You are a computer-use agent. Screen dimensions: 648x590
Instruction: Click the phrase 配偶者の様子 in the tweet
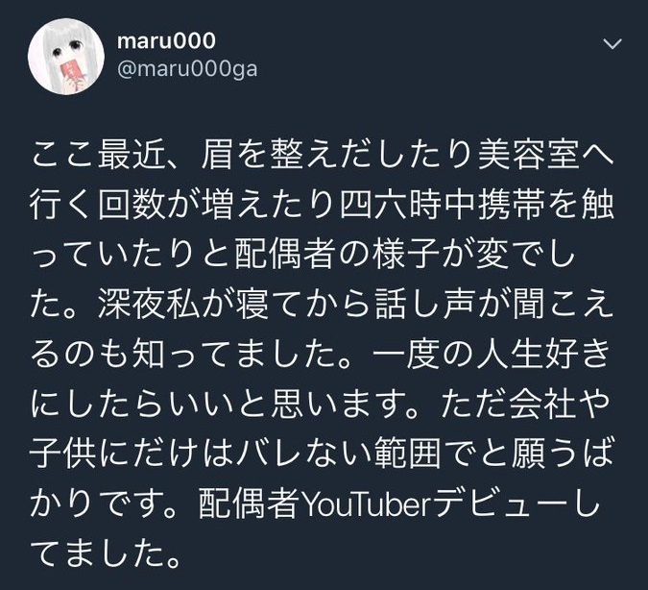[338, 256]
